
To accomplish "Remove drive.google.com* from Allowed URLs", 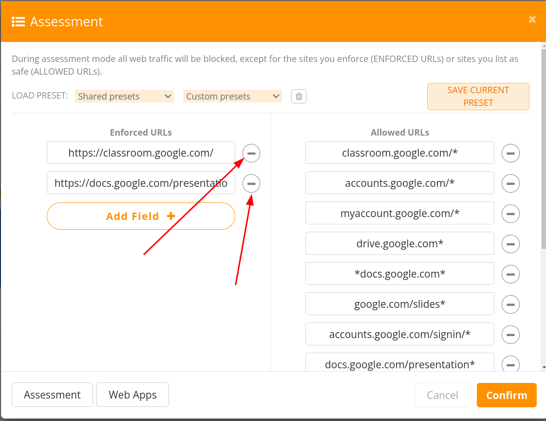I will pyautogui.click(x=510, y=244).
